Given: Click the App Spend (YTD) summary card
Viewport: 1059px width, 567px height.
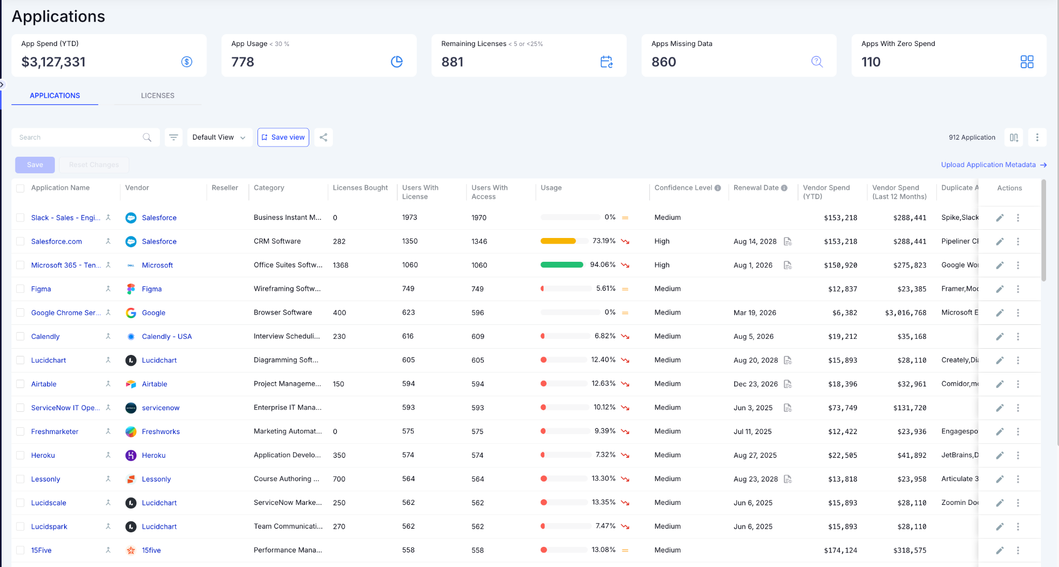Looking at the screenshot, I should coord(109,55).
